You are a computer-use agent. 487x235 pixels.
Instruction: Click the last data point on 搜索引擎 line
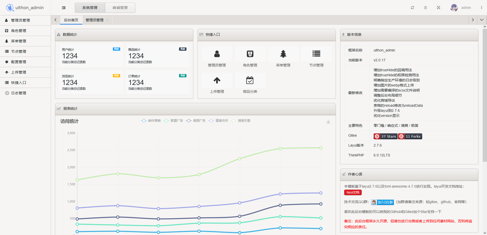[321, 148]
